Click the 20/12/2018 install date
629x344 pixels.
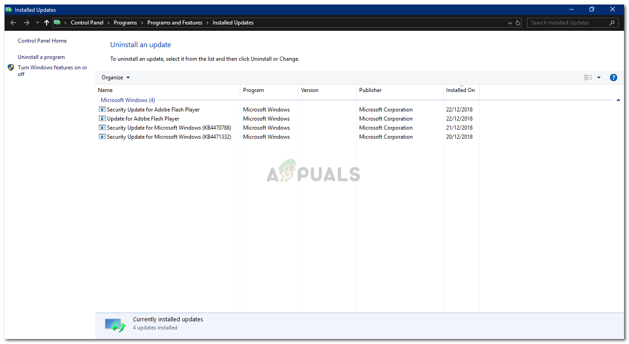459,137
